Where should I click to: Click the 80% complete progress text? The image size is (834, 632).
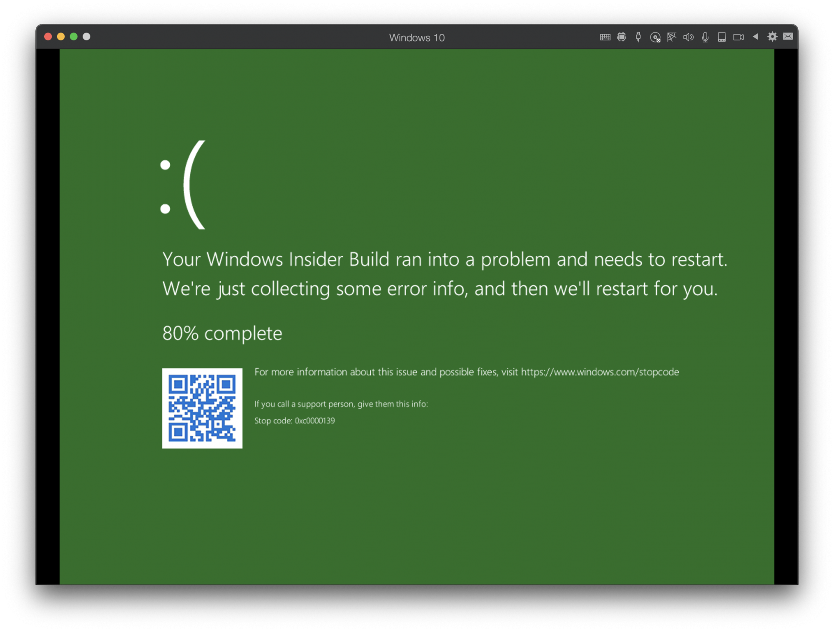[x=222, y=333]
